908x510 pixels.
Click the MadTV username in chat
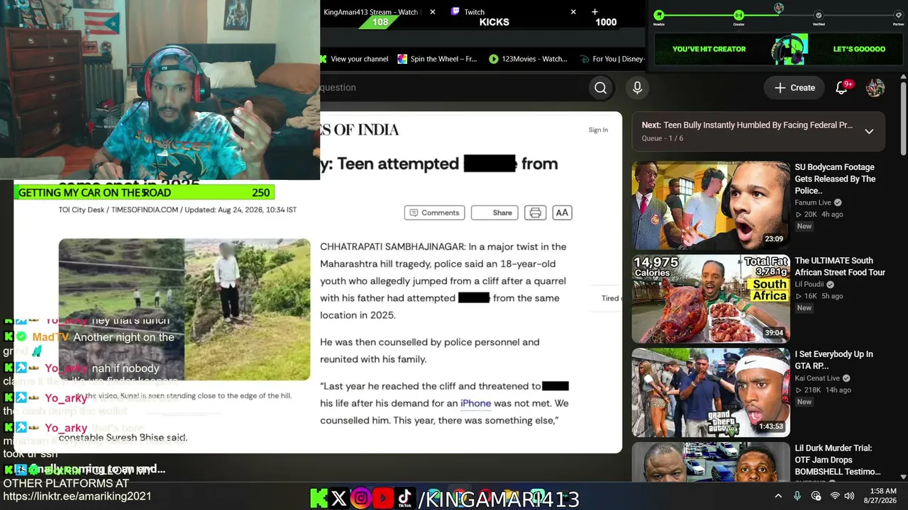point(51,337)
